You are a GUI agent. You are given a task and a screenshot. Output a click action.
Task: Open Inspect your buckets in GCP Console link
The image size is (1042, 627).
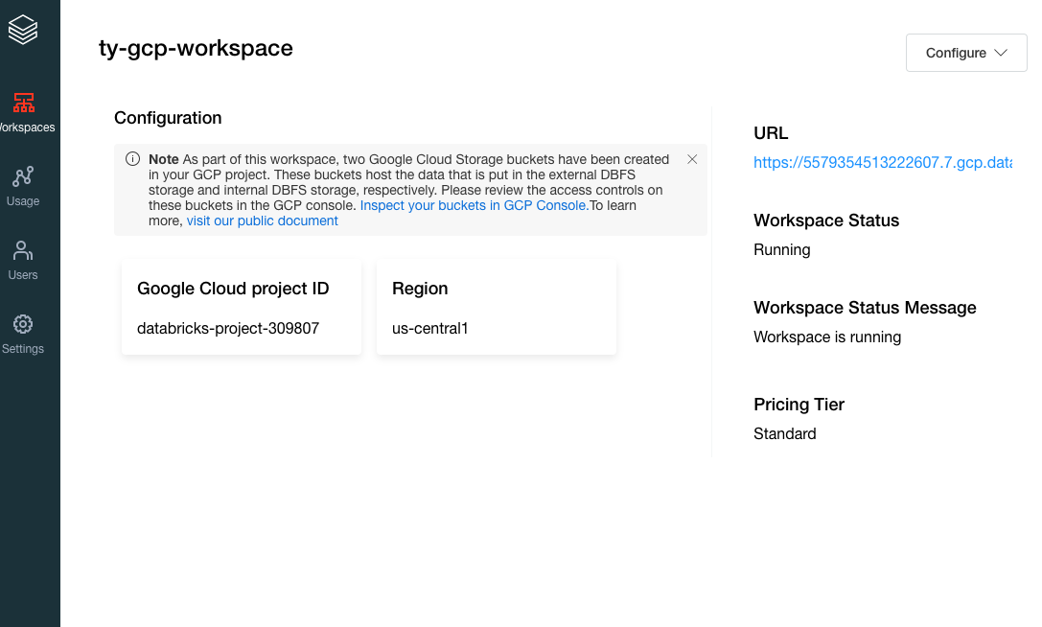[475, 205]
